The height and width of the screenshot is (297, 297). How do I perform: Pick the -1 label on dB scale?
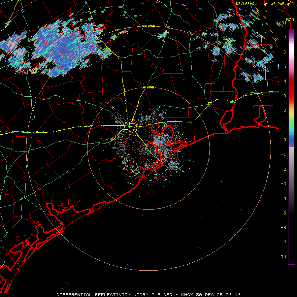pyautogui.click(x=283, y=154)
